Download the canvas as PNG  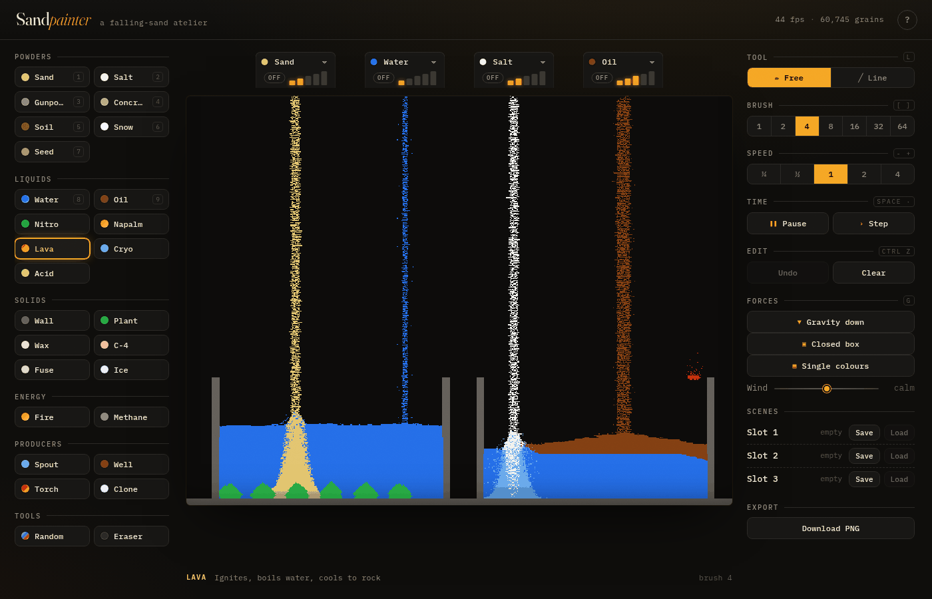[831, 528]
